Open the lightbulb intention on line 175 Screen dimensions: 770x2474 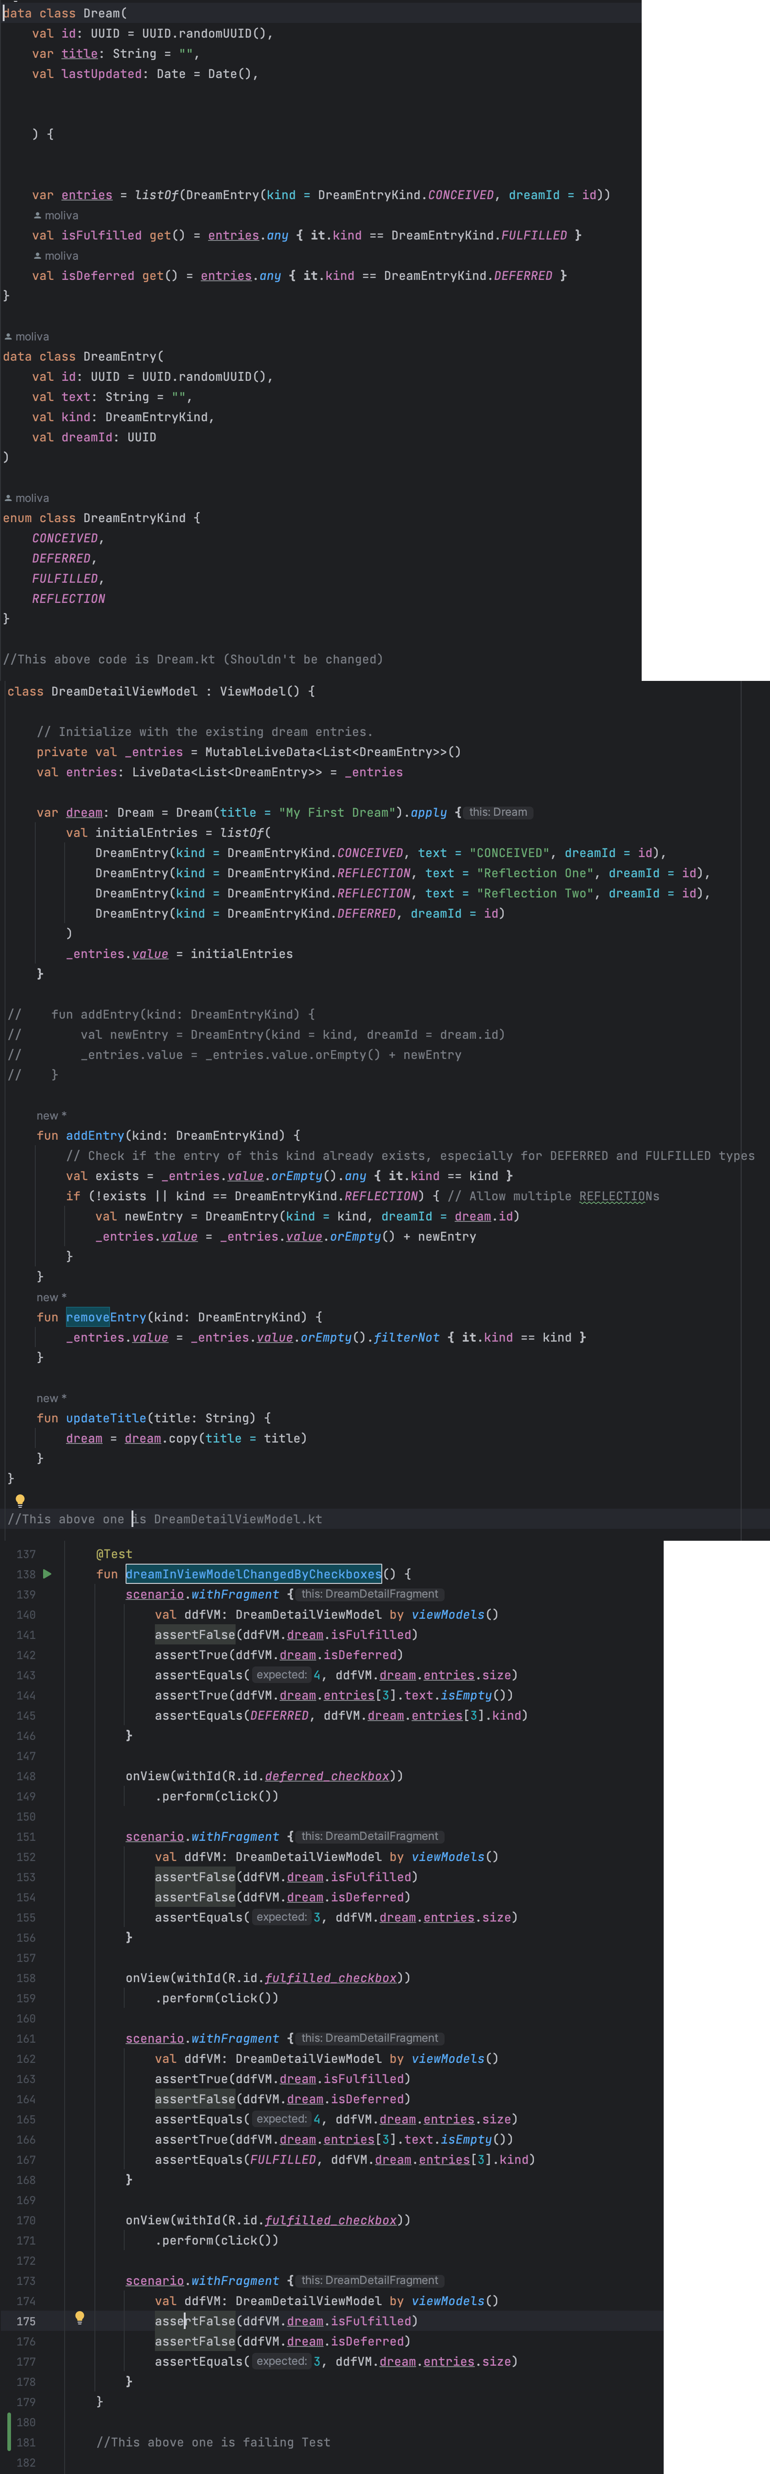tap(80, 2318)
